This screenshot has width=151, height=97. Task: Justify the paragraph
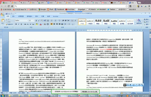click(x=59, y=24)
